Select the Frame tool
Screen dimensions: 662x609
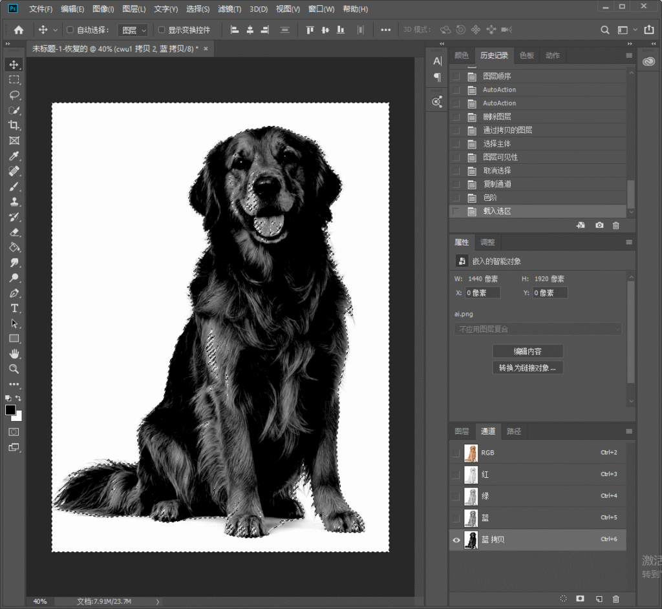(x=14, y=140)
